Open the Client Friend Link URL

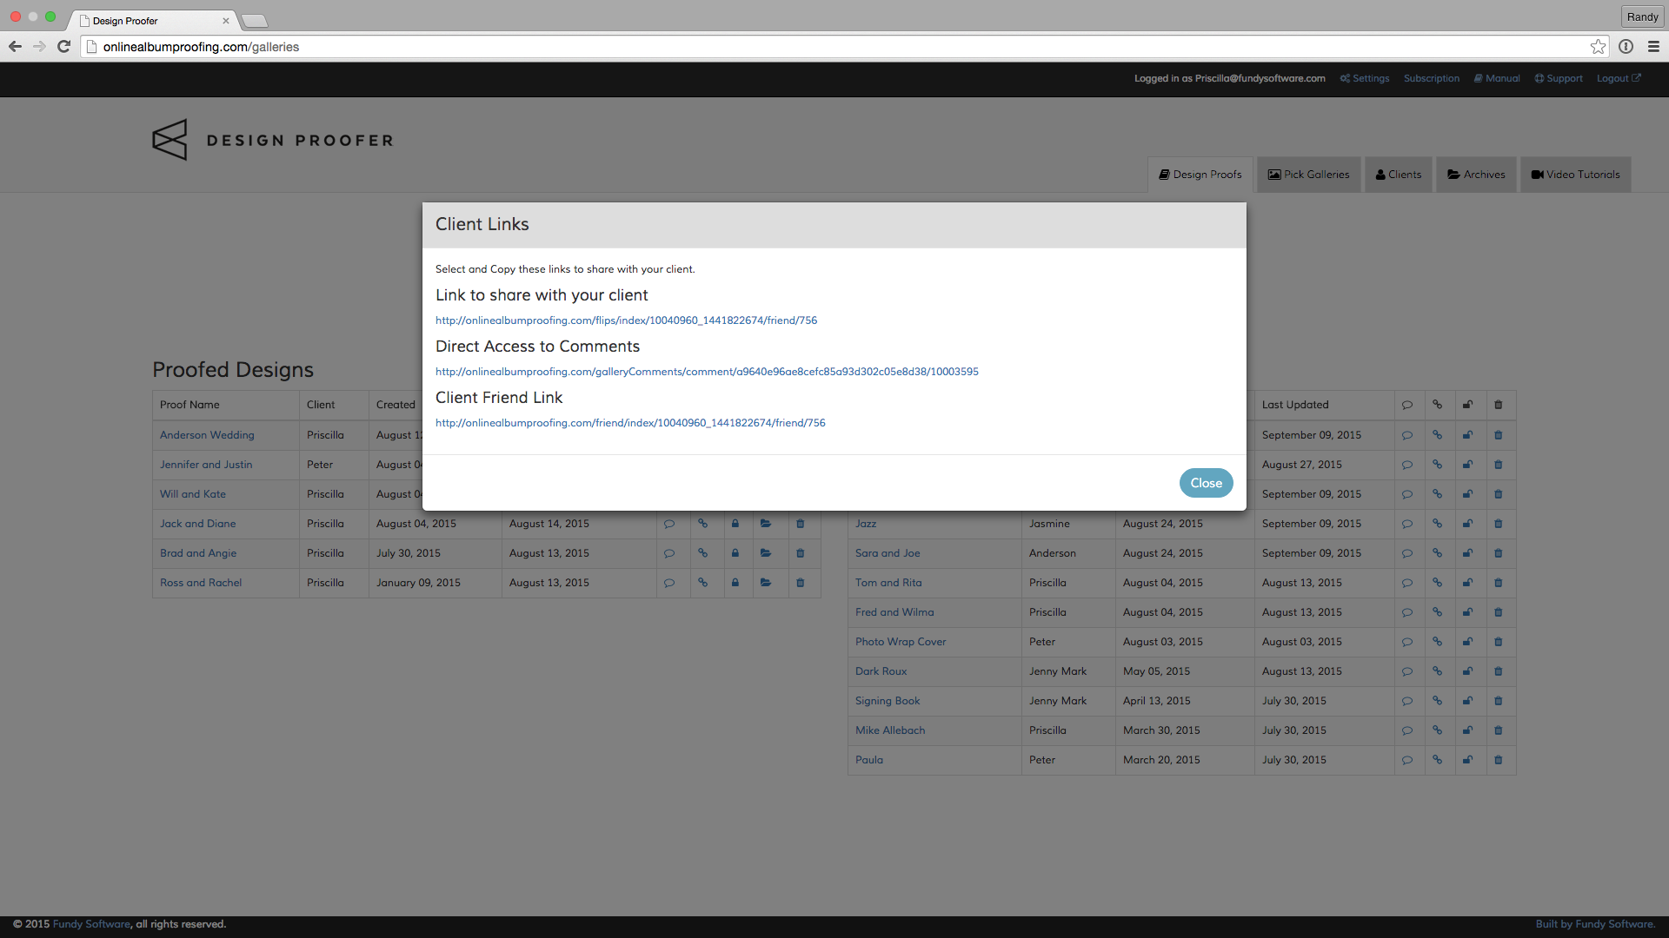630,423
